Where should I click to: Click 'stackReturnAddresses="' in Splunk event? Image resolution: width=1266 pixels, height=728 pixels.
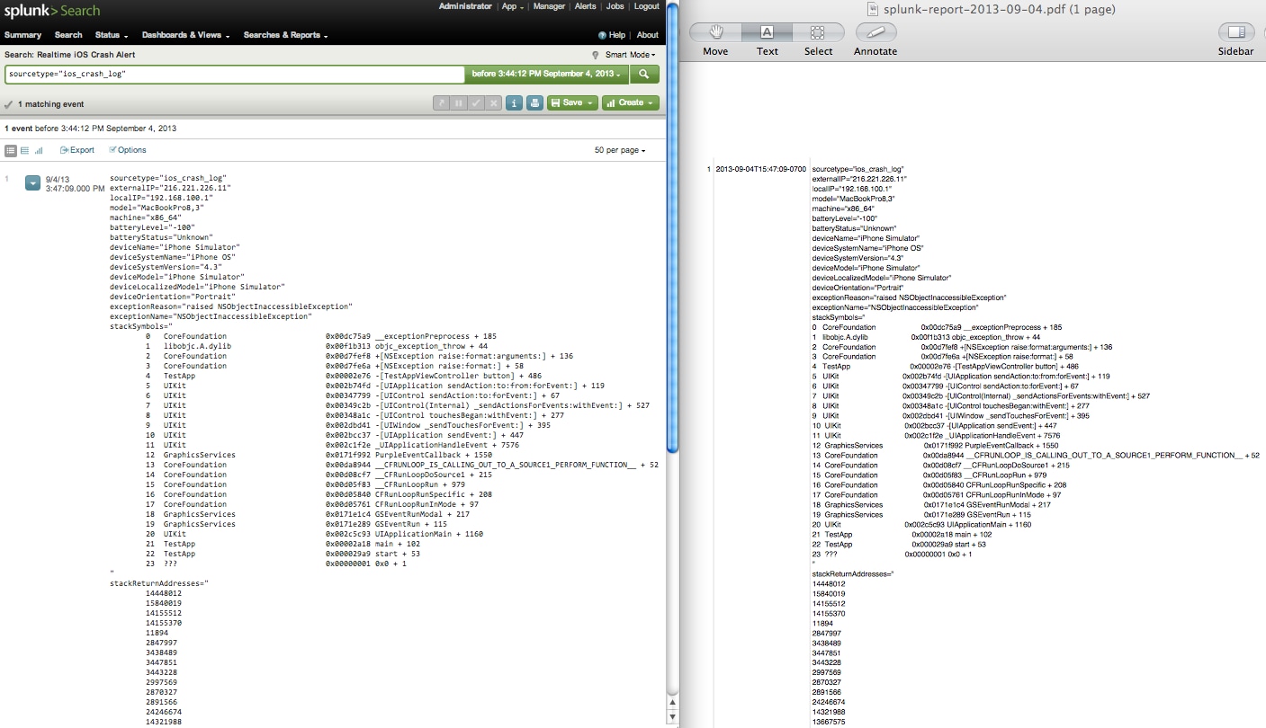159,583
